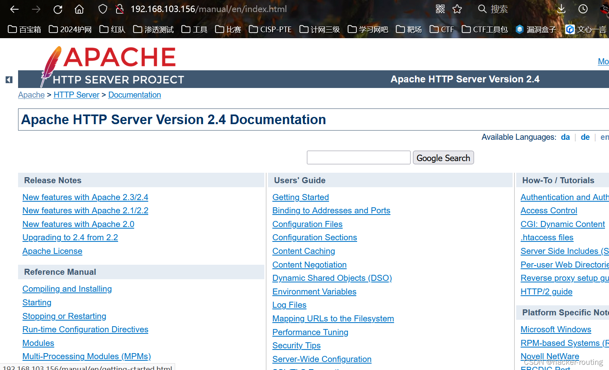609x370 pixels.
Task: Open the HTTP Server breadcrumb link
Action: click(x=76, y=95)
